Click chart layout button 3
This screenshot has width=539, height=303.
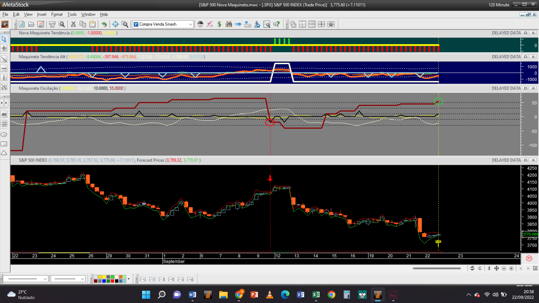click(x=162, y=279)
